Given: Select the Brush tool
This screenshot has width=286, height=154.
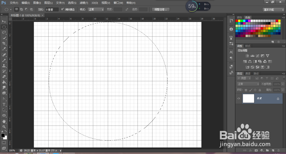Looking at the screenshot, I should pos(4,60).
